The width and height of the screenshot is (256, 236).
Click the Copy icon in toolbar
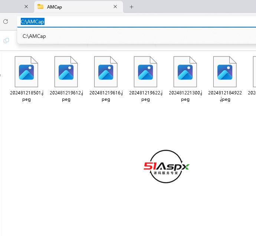click(6, 41)
